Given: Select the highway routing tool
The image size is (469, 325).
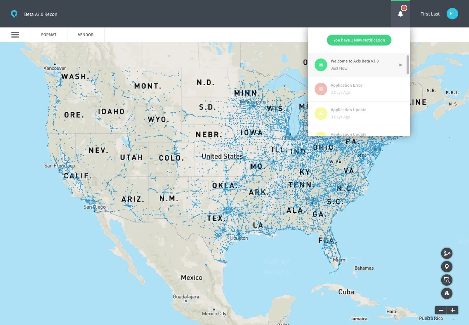Looking at the screenshot, I should [x=447, y=293].
